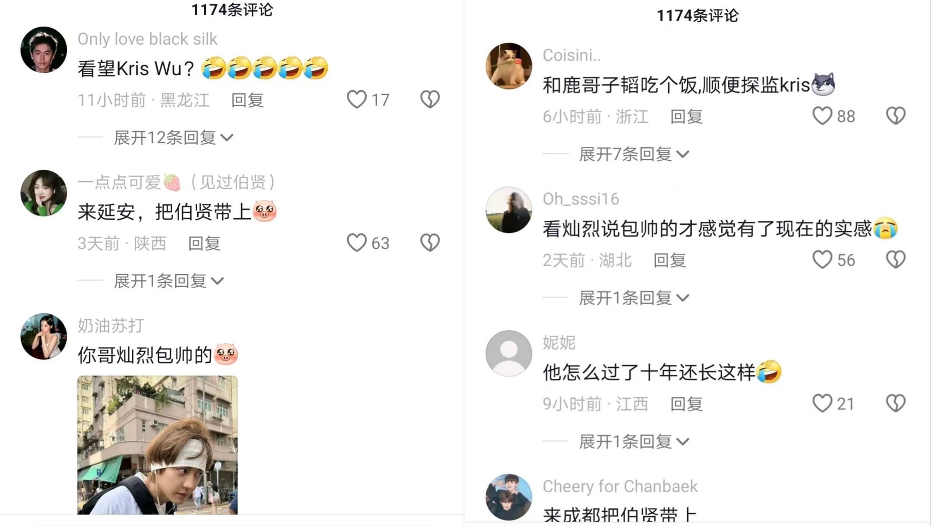
Task: Like the "看望Kris Wu?" comment
Action: pos(357,99)
